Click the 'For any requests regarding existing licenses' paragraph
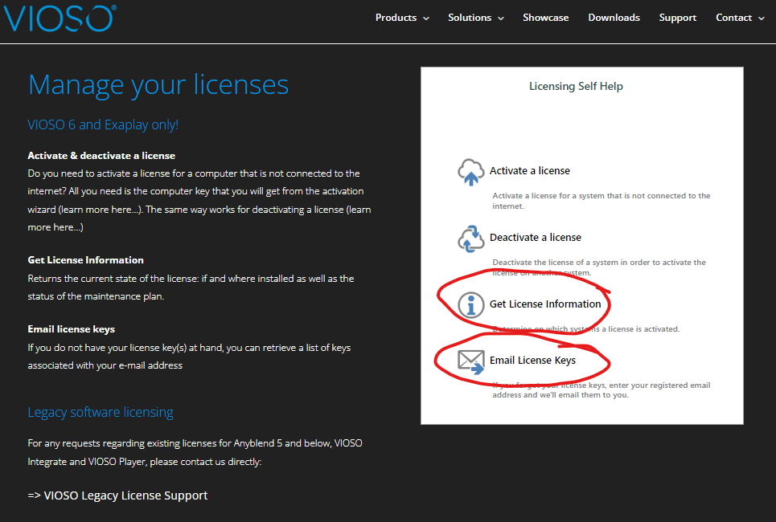776x522 pixels. pos(195,452)
